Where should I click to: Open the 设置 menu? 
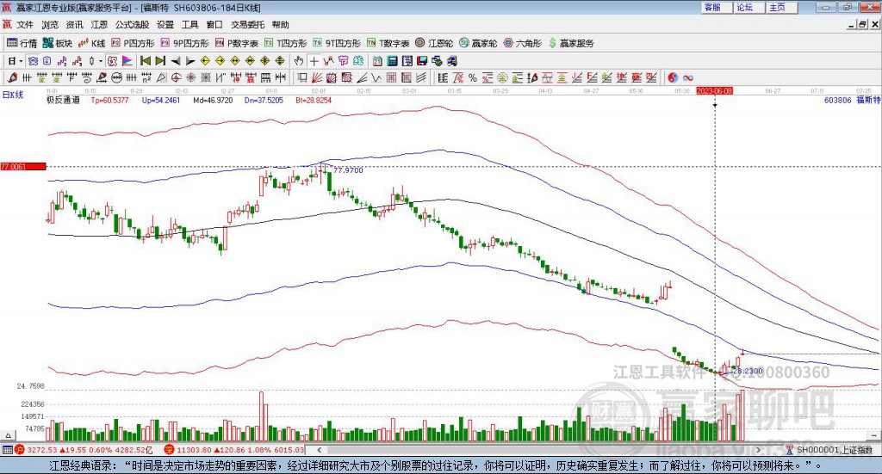pyautogui.click(x=165, y=25)
